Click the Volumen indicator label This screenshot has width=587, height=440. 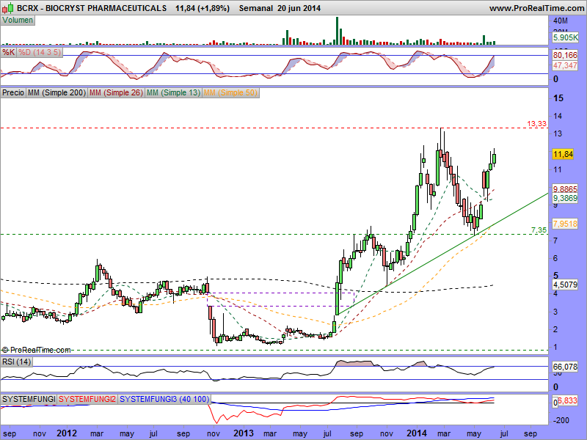point(18,21)
